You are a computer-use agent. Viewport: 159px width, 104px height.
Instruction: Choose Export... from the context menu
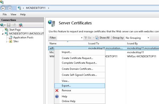80,86
